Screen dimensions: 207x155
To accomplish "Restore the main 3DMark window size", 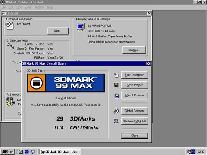I will click(x=200, y=2).
